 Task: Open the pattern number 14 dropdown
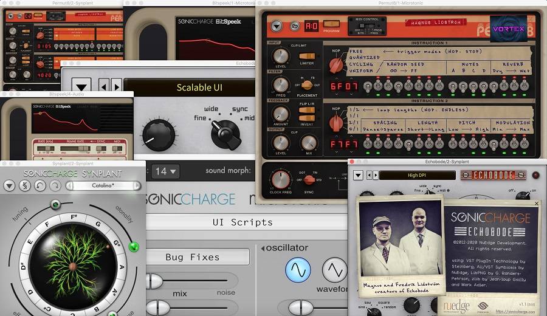(165, 171)
